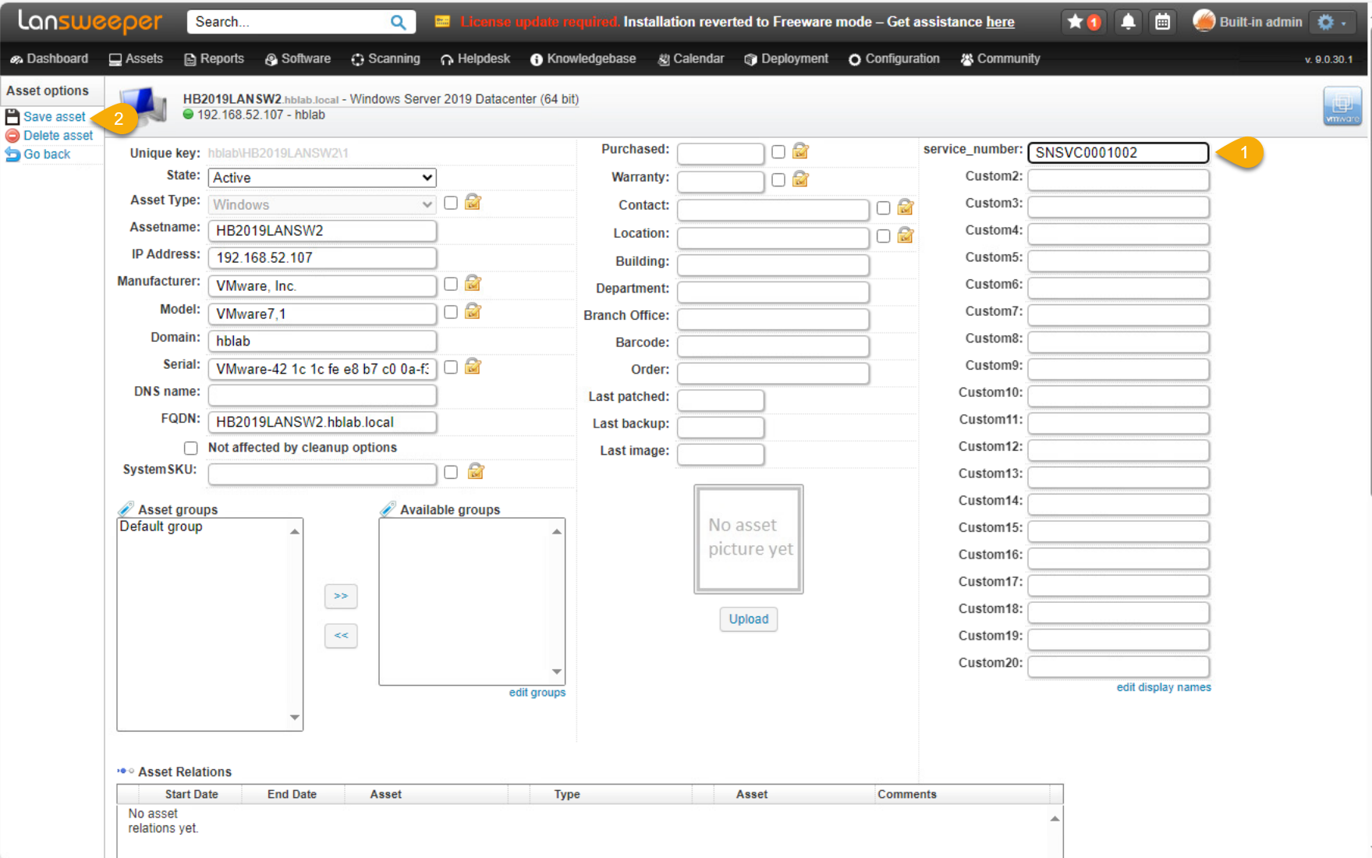Open the notifications bell icon

pos(1128,22)
